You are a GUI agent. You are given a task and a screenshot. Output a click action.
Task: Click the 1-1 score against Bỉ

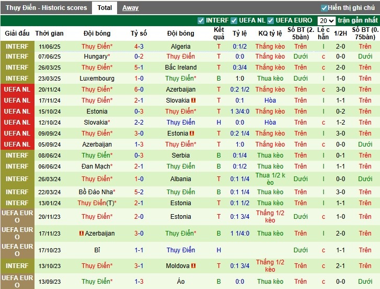139,250
